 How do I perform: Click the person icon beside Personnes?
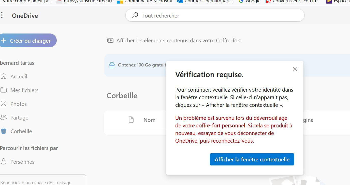coord(4,161)
